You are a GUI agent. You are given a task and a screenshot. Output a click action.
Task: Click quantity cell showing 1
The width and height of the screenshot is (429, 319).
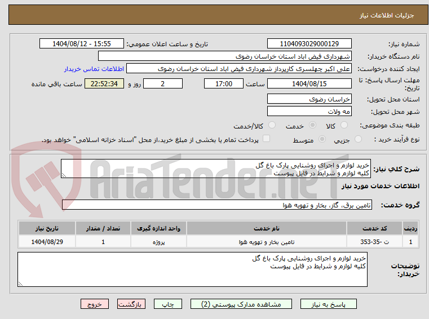pyautogui.click(x=103, y=242)
